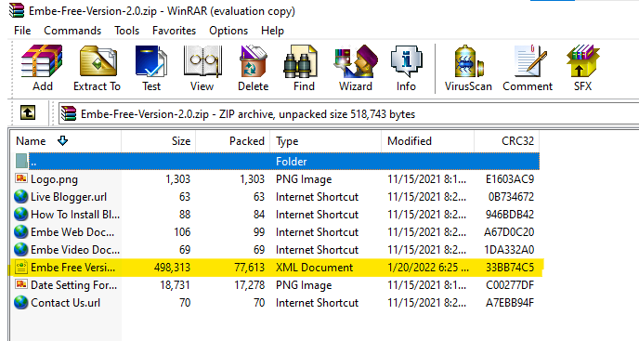
Task: Open the Favorites menu
Action: point(174,31)
